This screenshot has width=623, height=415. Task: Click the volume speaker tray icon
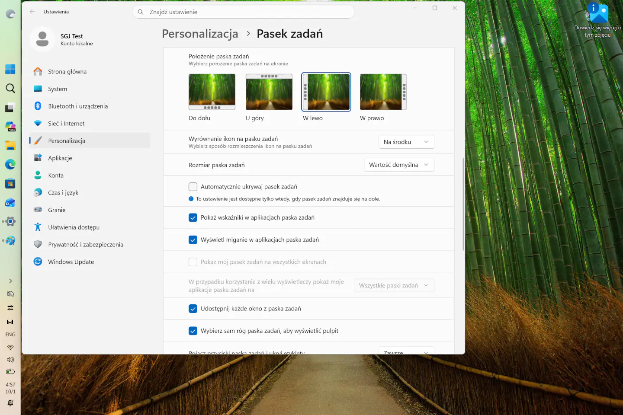(x=10, y=359)
